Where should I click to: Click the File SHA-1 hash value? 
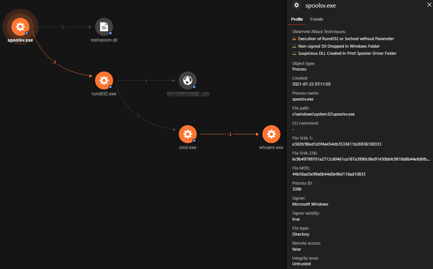tap(337, 144)
